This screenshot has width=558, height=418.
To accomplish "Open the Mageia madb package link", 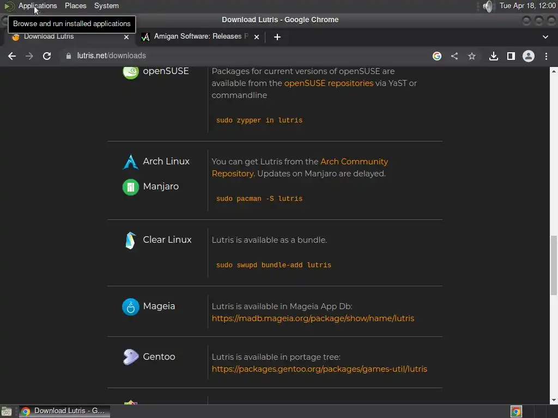I will [x=313, y=318].
